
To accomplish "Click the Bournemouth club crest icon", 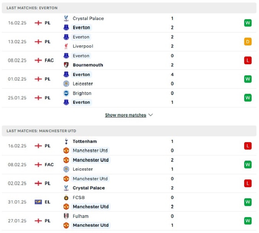I will point(66,65).
